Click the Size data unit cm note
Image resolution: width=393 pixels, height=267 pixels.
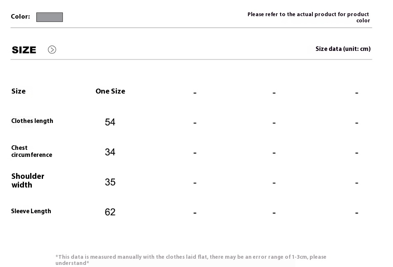click(343, 49)
